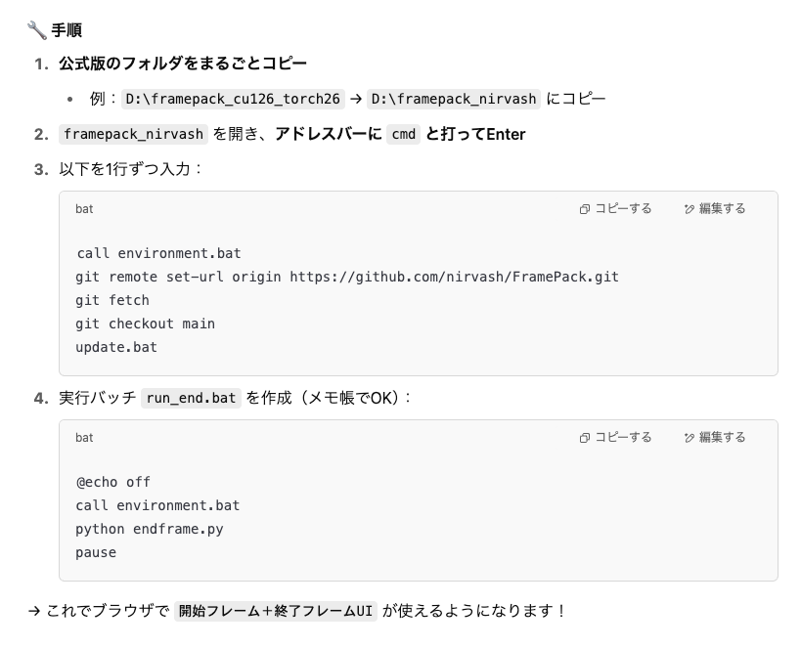The width and height of the screenshot is (801, 648).
Task: Click the git fetch code line
Action: tap(112, 300)
